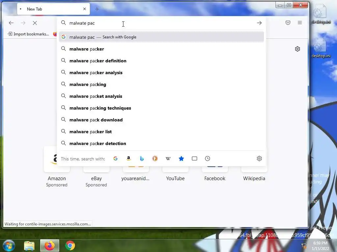Screen dimensions: 337x252
Task: Open the Firefox application menu
Action: point(300,23)
